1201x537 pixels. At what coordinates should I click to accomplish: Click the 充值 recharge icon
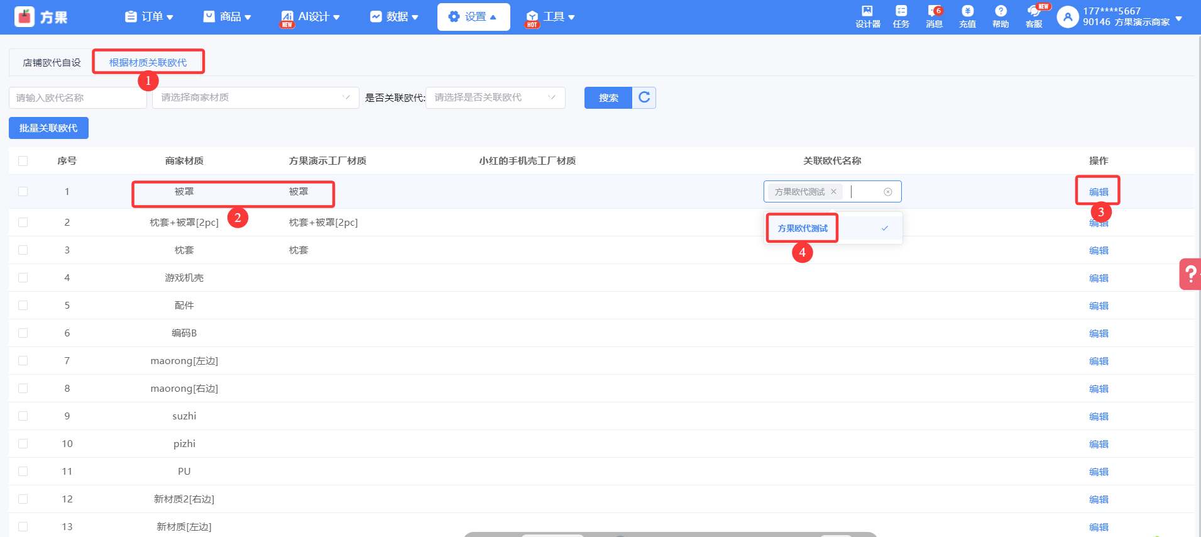click(967, 16)
